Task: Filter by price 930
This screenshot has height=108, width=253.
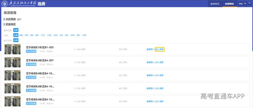Action: pos(61,35)
